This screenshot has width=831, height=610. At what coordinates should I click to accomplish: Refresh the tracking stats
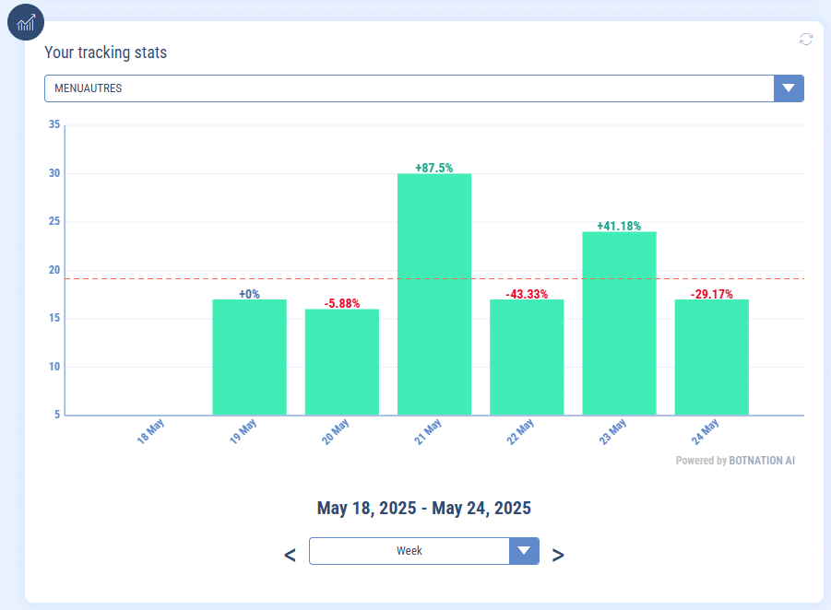click(806, 39)
